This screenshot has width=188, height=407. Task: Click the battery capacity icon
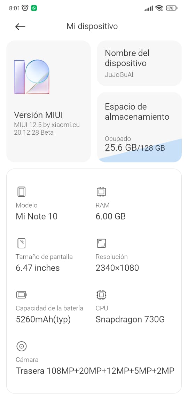[22, 295]
